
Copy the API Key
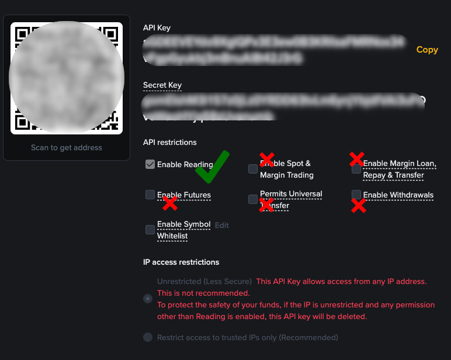(x=427, y=50)
